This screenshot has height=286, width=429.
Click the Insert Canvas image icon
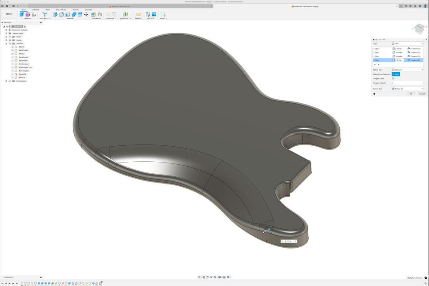click(154, 14)
